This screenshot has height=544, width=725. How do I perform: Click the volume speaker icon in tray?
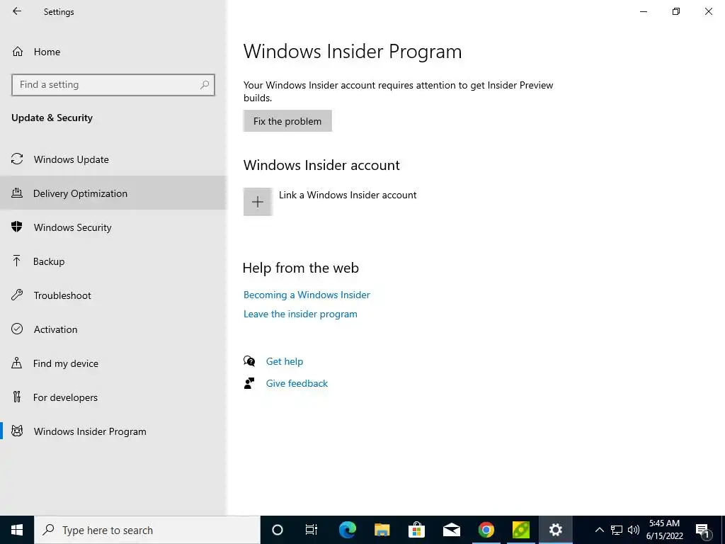[x=634, y=530]
